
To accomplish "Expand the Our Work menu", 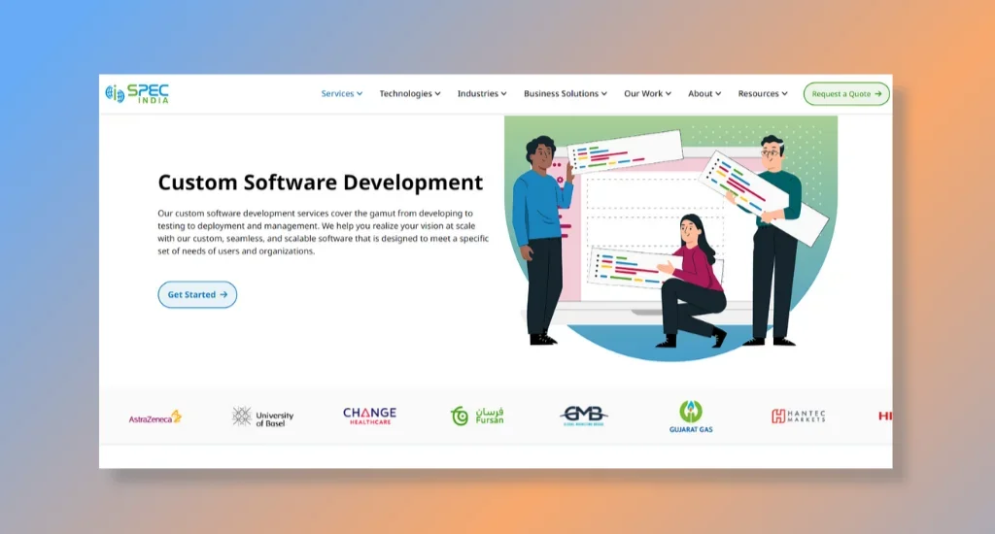I will pos(647,94).
